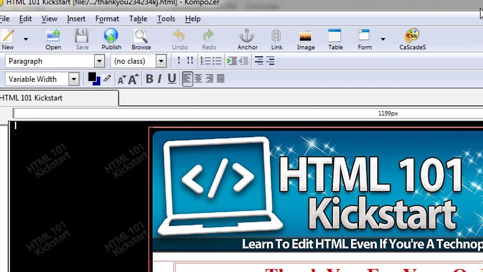Expand the arrow beside Form button

(383, 39)
